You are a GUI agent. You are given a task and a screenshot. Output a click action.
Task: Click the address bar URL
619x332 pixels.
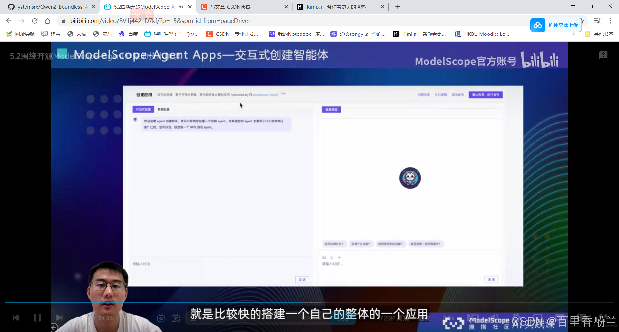160,21
